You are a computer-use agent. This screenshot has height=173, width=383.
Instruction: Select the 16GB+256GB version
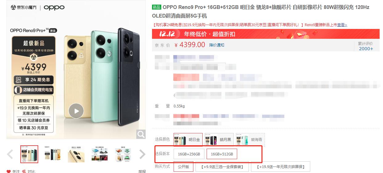189,154
